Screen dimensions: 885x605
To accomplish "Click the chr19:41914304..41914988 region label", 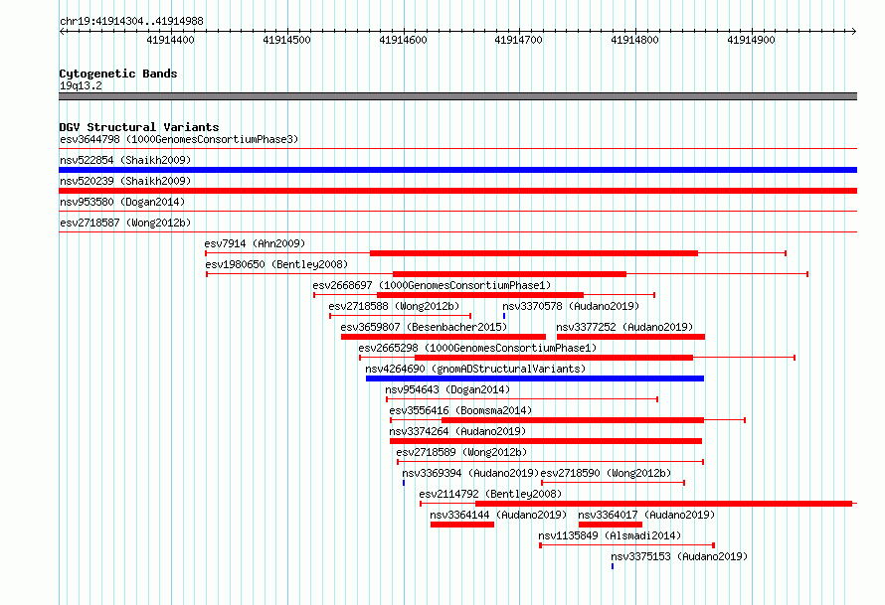I will (131, 21).
